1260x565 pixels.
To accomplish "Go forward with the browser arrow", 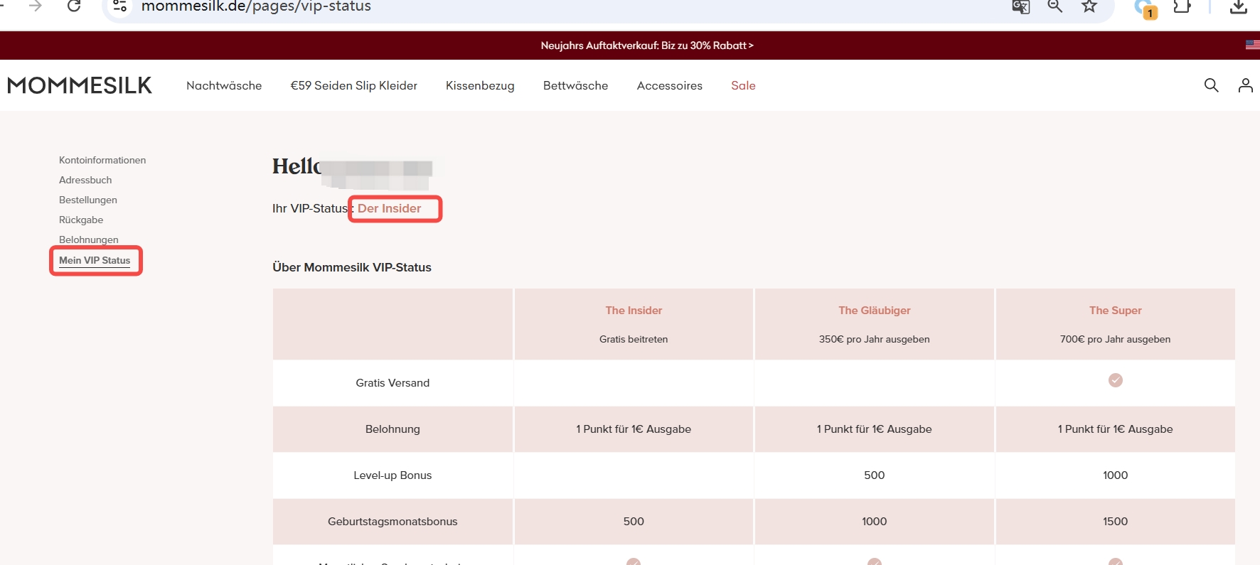I will coord(36,6).
